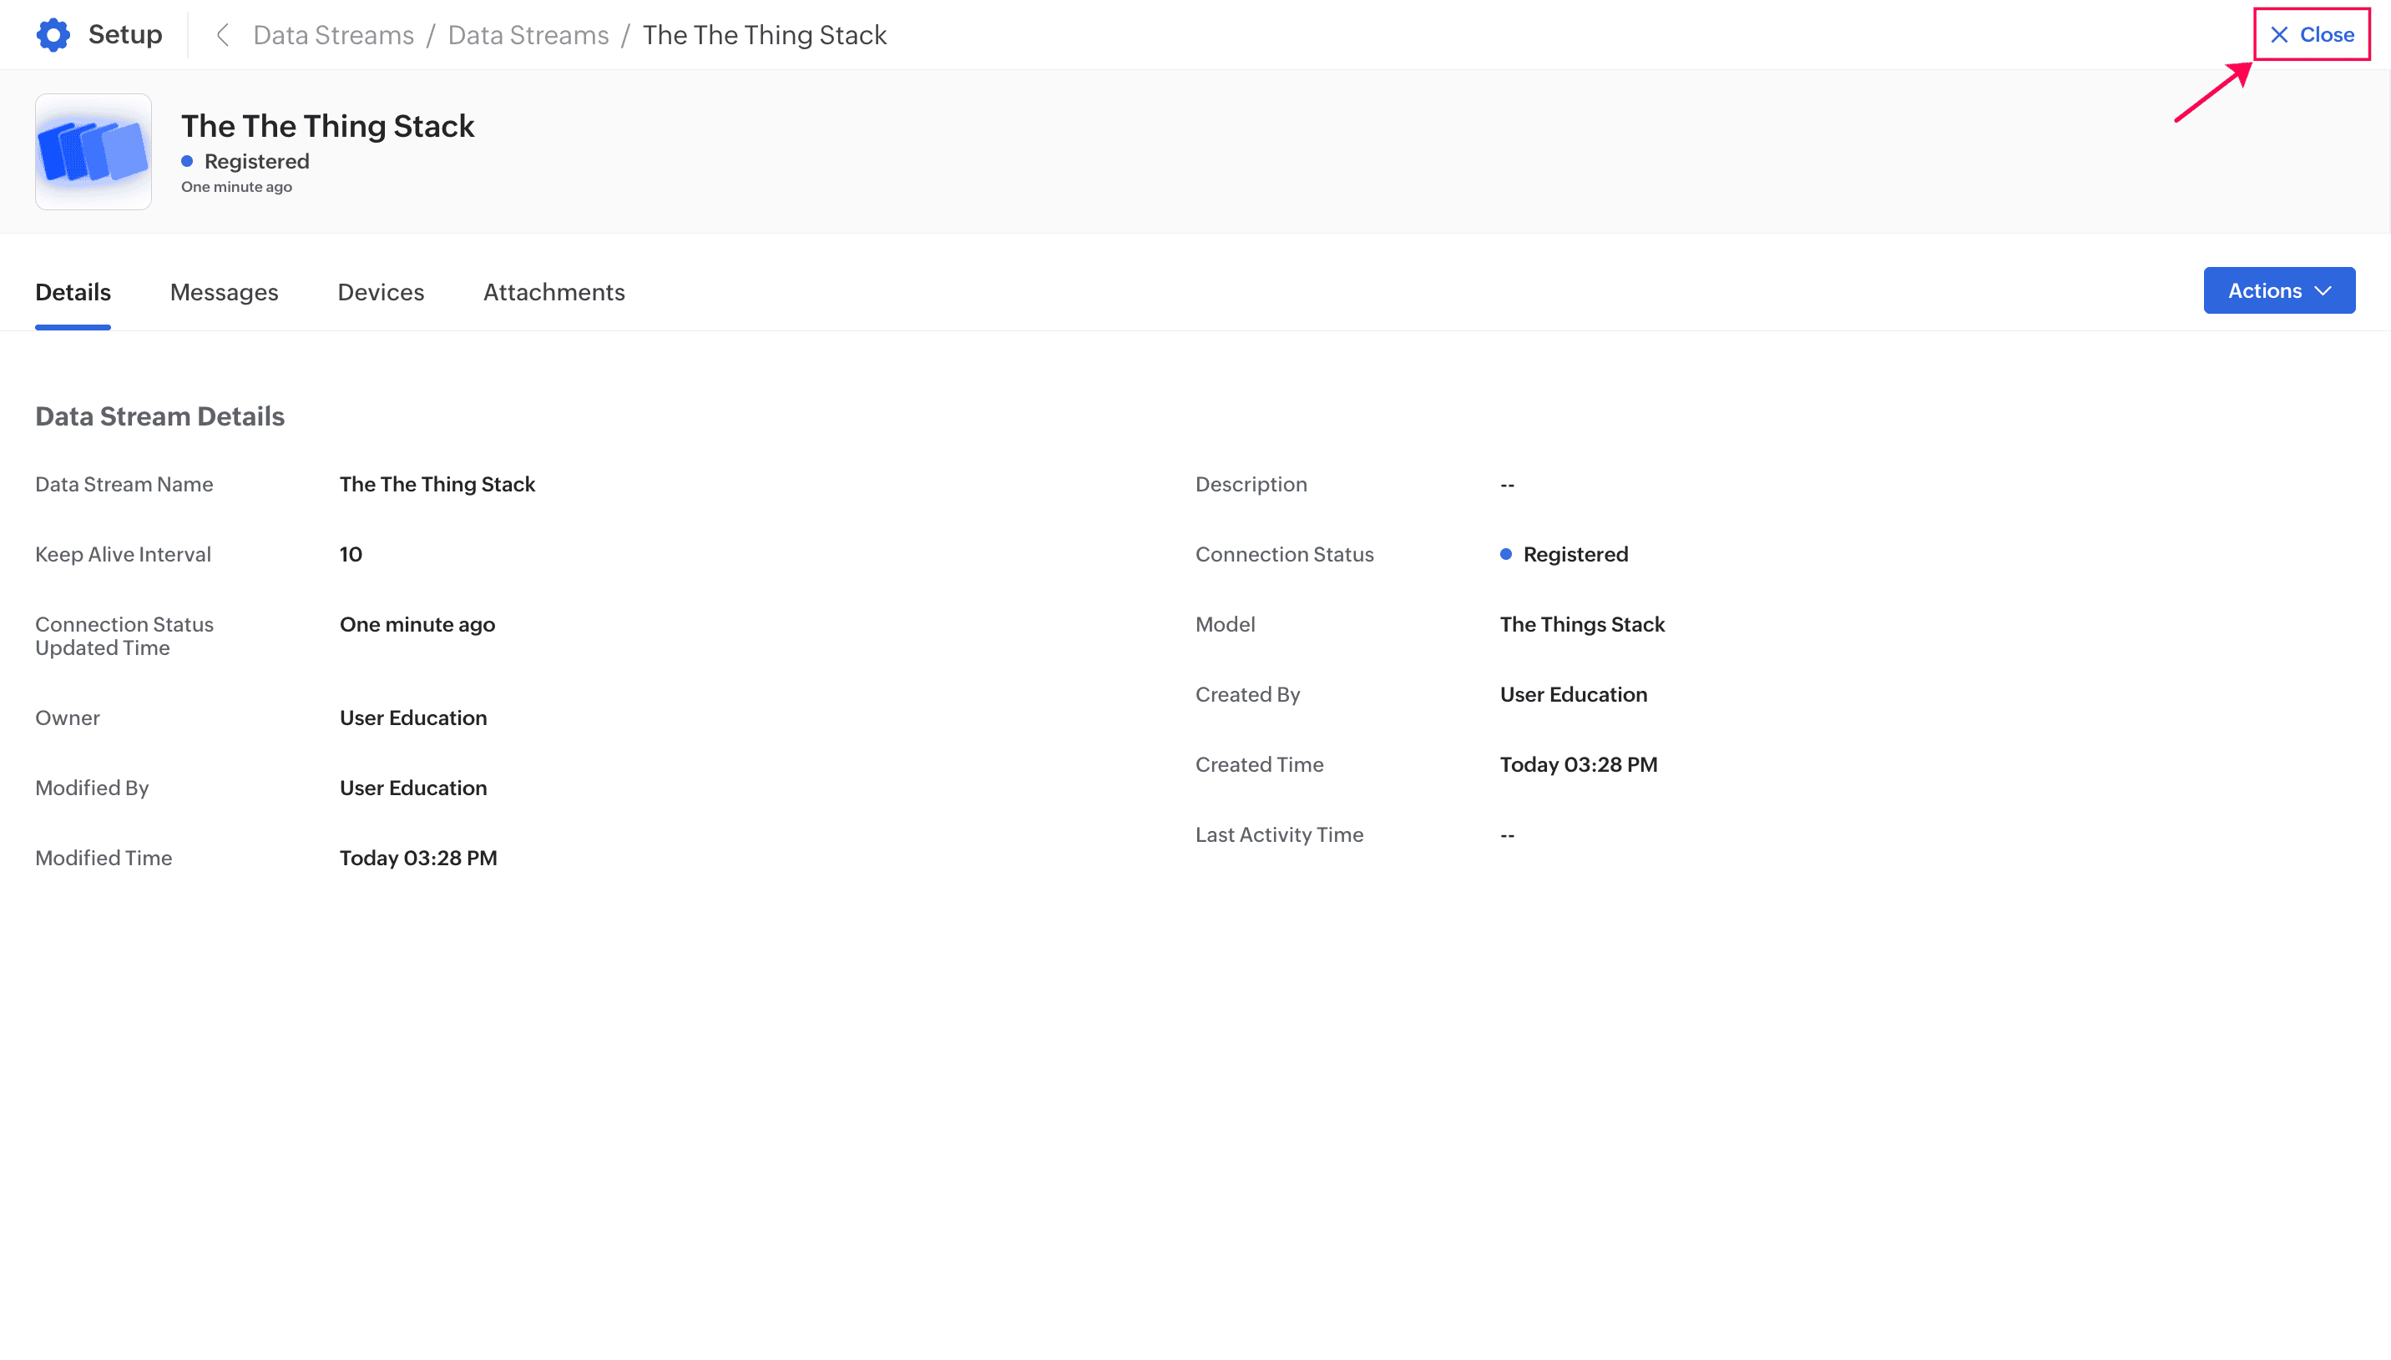Open the Devices tab
This screenshot has height=1360, width=2391.
[381, 291]
